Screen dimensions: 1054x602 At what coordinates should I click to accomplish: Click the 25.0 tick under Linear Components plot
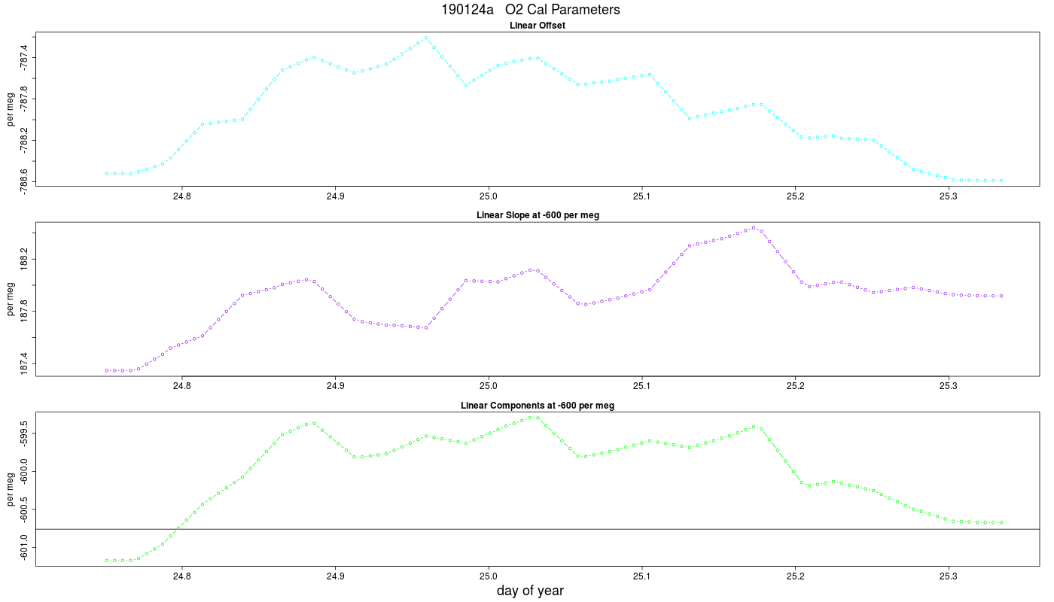[x=489, y=577]
